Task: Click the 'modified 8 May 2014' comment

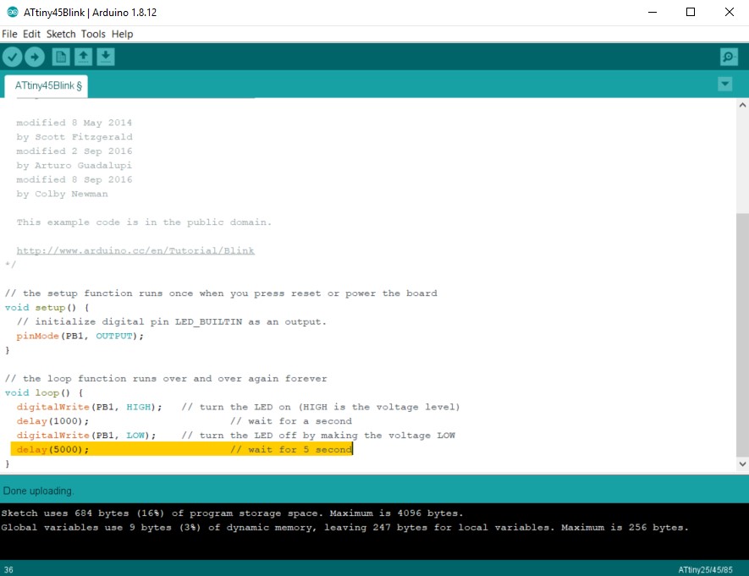Action: (x=74, y=123)
